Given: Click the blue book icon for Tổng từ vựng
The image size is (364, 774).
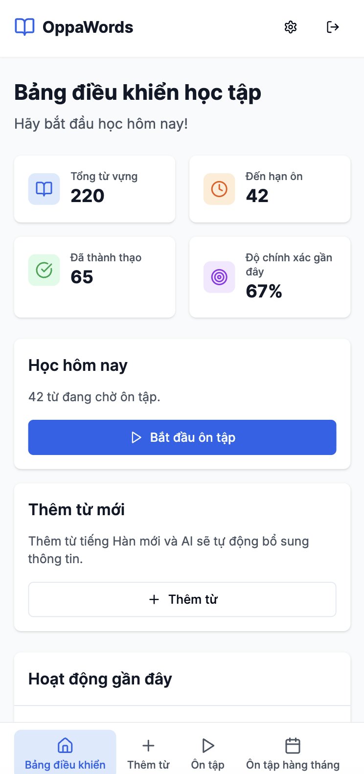Looking at the screenshot, I should [x=44, y=189].
